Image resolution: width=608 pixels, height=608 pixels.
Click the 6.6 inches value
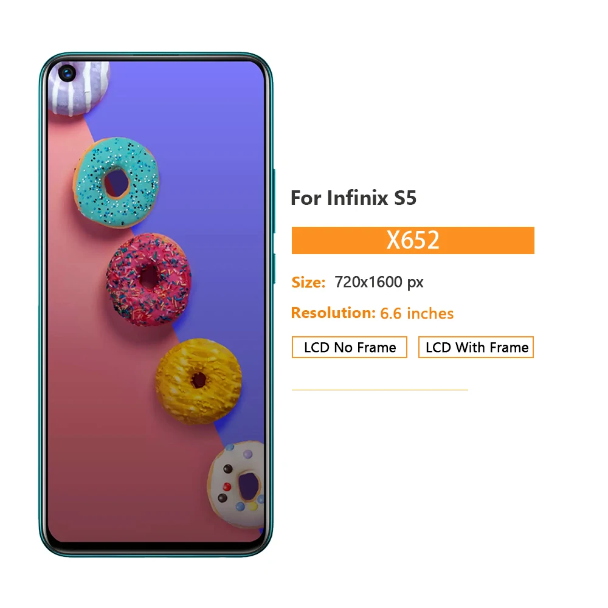pos(417,313)
